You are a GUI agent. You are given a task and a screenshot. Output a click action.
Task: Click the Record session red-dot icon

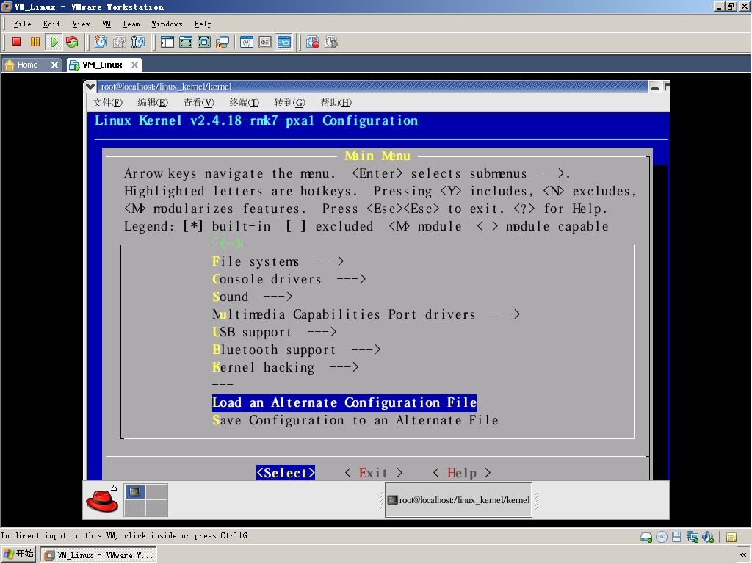[x=313, y=42]
